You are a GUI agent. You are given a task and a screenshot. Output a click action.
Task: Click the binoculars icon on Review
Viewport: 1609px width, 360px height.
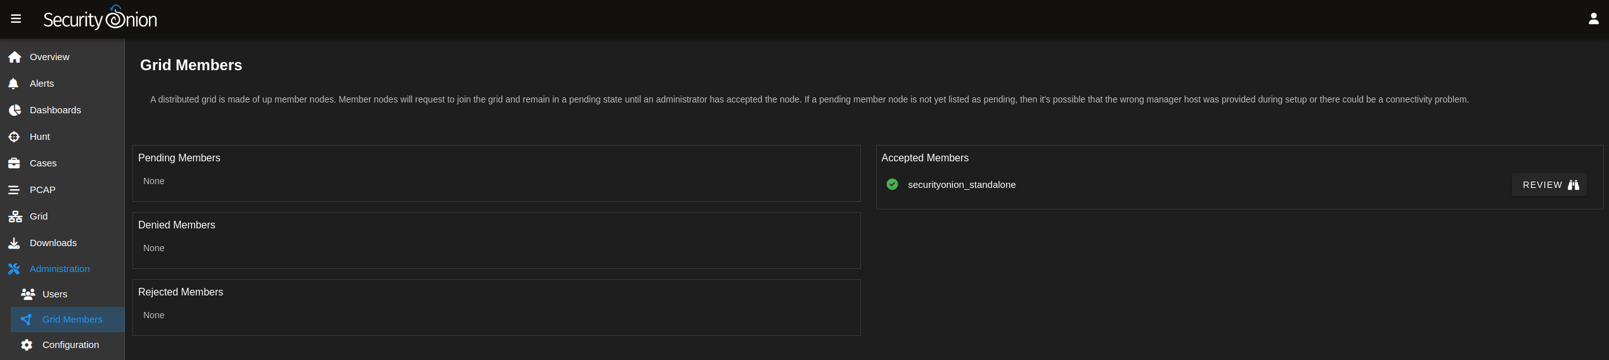tap(1573, 185)
